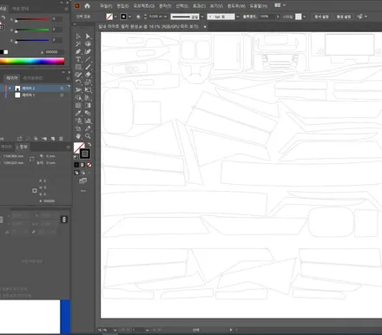Click the large stroke swatch in toolbar

pos(85,154)
